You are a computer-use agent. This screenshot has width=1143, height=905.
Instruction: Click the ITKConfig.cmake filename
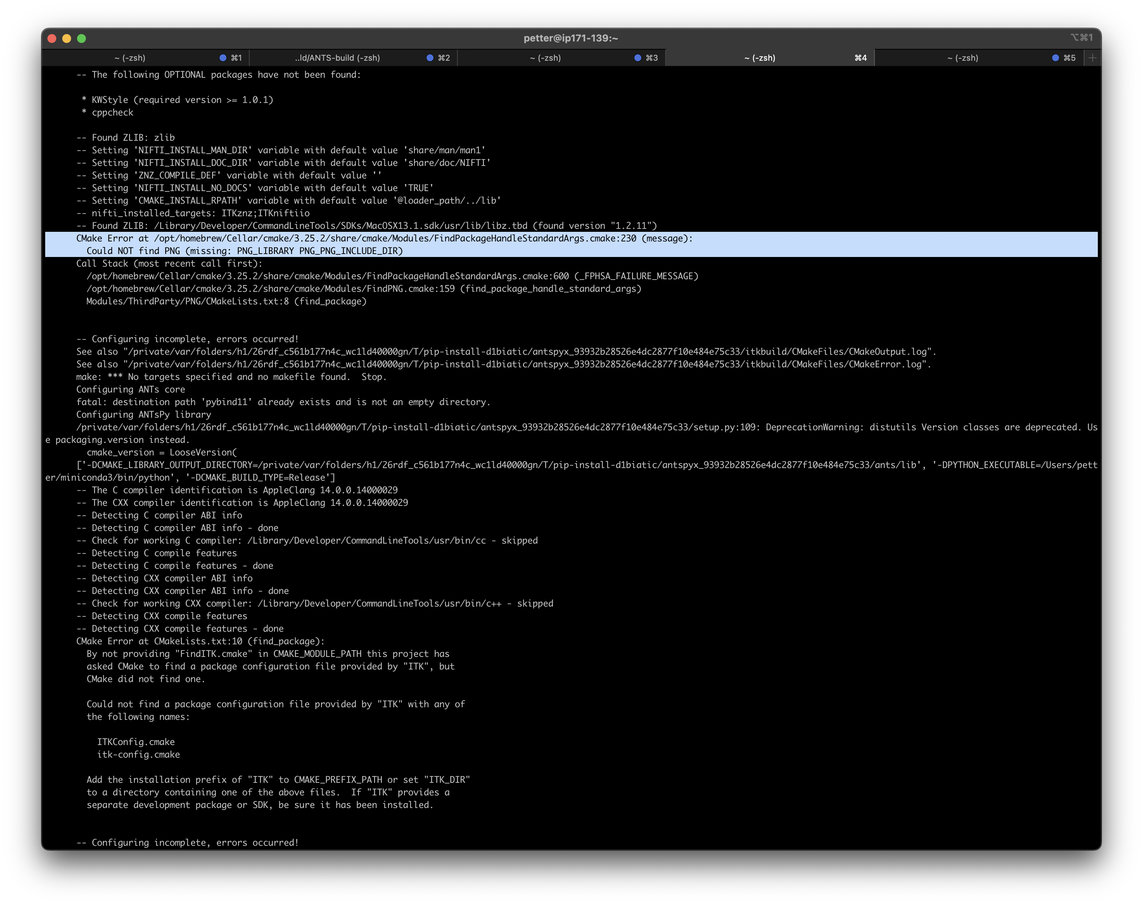tap(135, 742)
